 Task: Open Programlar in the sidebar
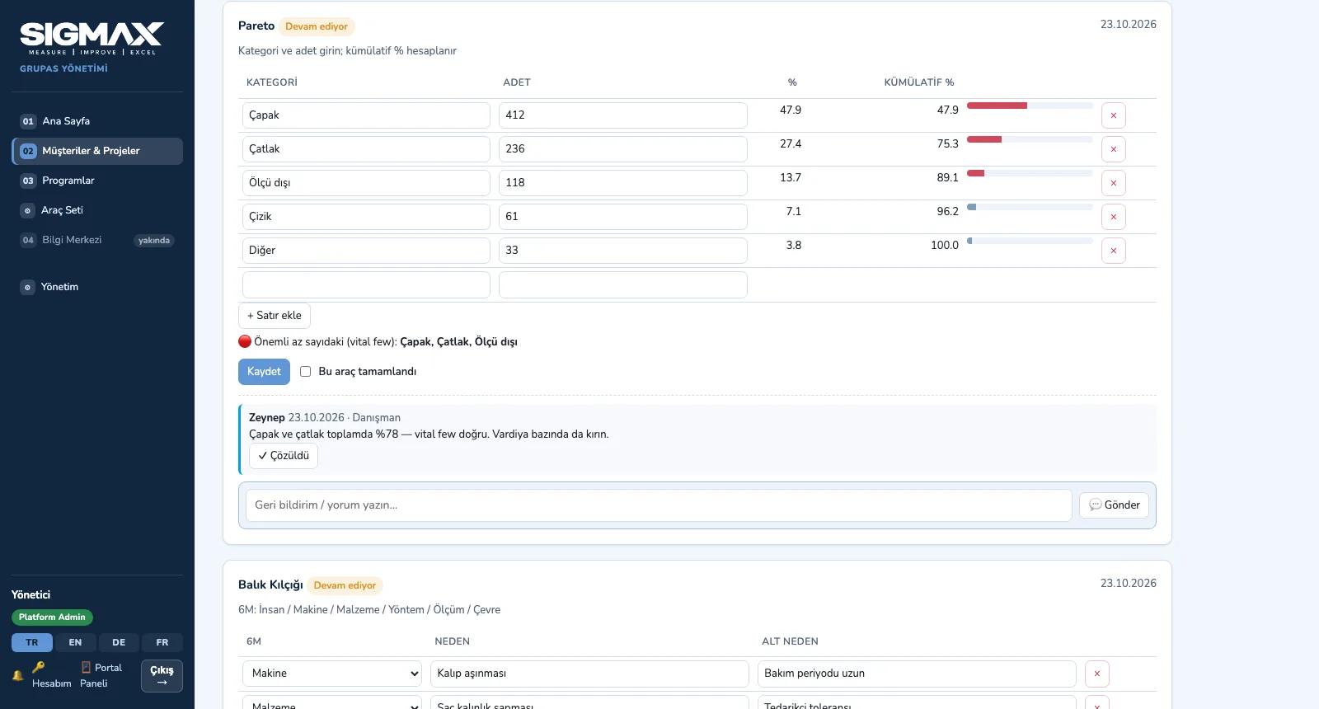pos(97,181)
